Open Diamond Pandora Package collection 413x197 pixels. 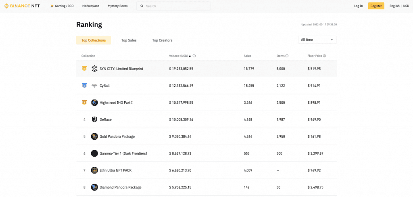tap(120, 187)
